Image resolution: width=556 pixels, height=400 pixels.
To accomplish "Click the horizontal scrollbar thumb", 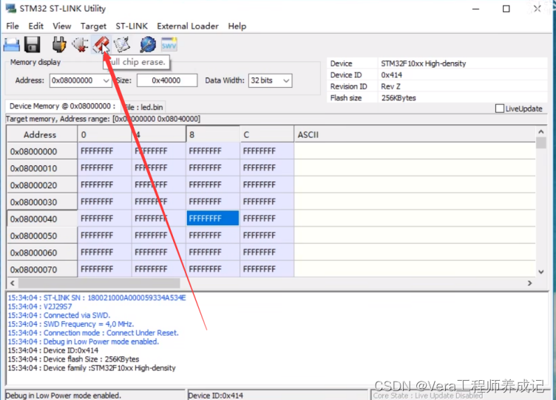I will [x=99, y=283].
